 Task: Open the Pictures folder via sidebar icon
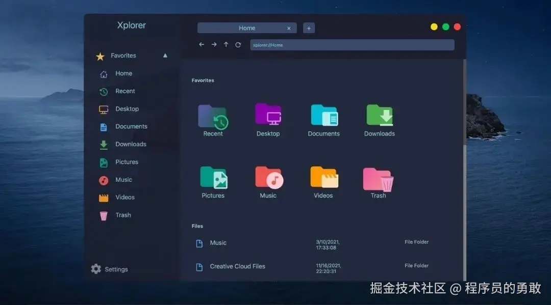[128, 162]
